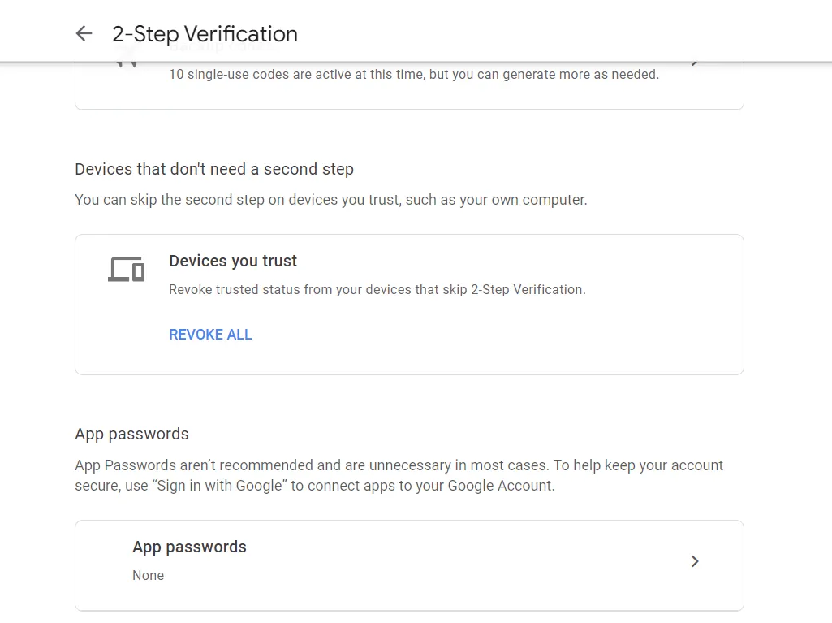
Task: Go back using the arrow beside 2-Step Verification
Action: 84,33
